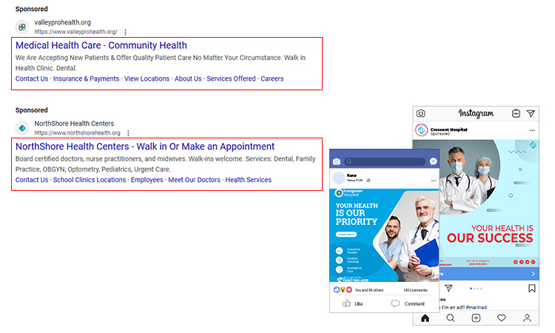
Task: Open the Instagram Search tab
Action: pos(450,317)
